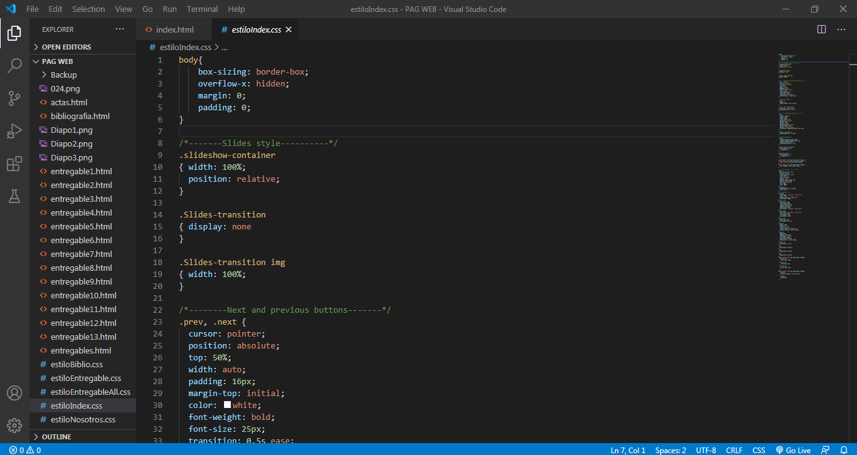
Task: Switch to the index.html tab
Action: point(174,29)
